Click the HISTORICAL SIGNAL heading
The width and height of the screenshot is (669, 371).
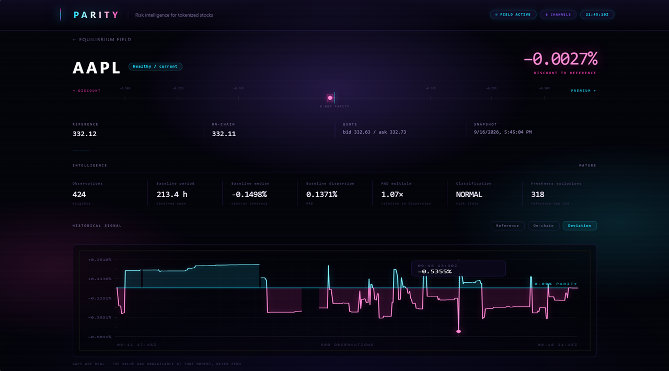tap(97, 226)
